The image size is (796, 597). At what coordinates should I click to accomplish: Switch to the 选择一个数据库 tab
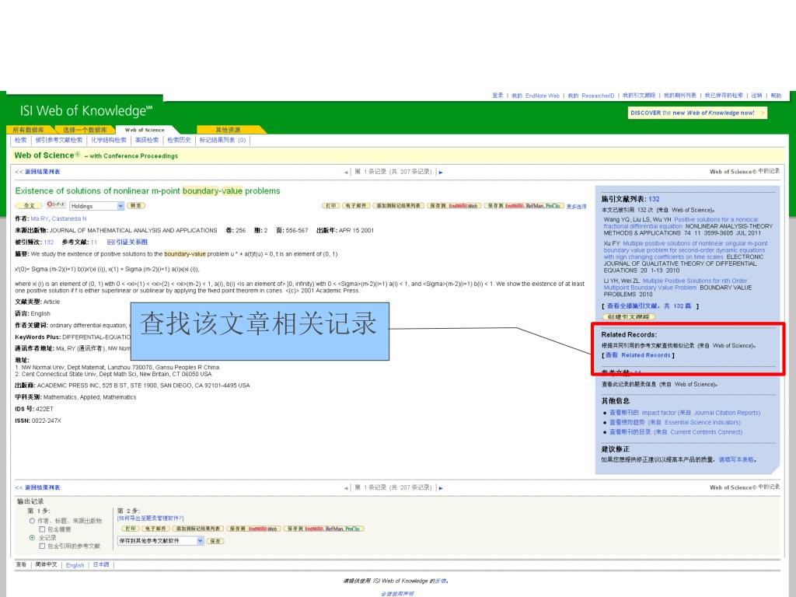click(85, 130)
